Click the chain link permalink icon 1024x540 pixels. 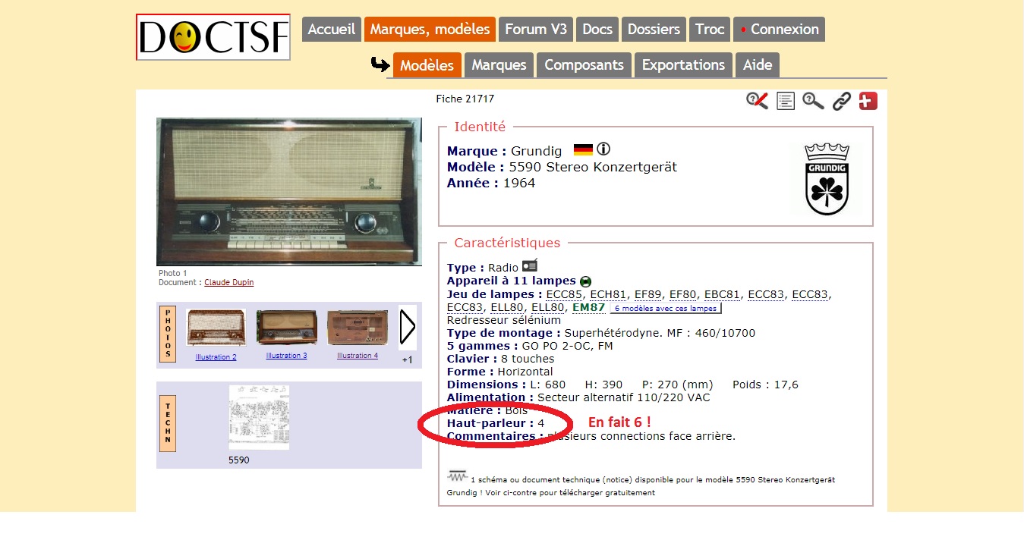[x=841, y=101]
